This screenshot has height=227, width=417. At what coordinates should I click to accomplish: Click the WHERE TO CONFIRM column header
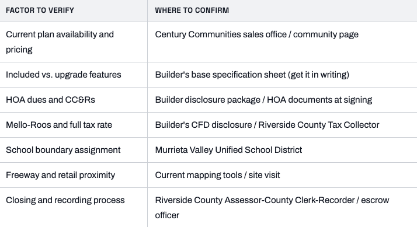pyautogui.click(x=192, y=11)
